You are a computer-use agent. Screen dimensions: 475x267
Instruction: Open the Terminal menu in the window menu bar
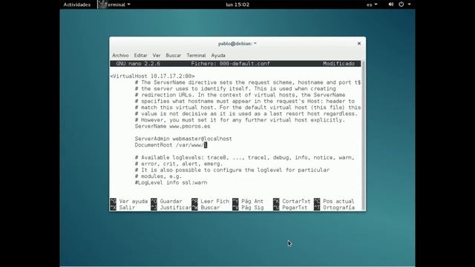pyautogui.click(x=196, y=56)
